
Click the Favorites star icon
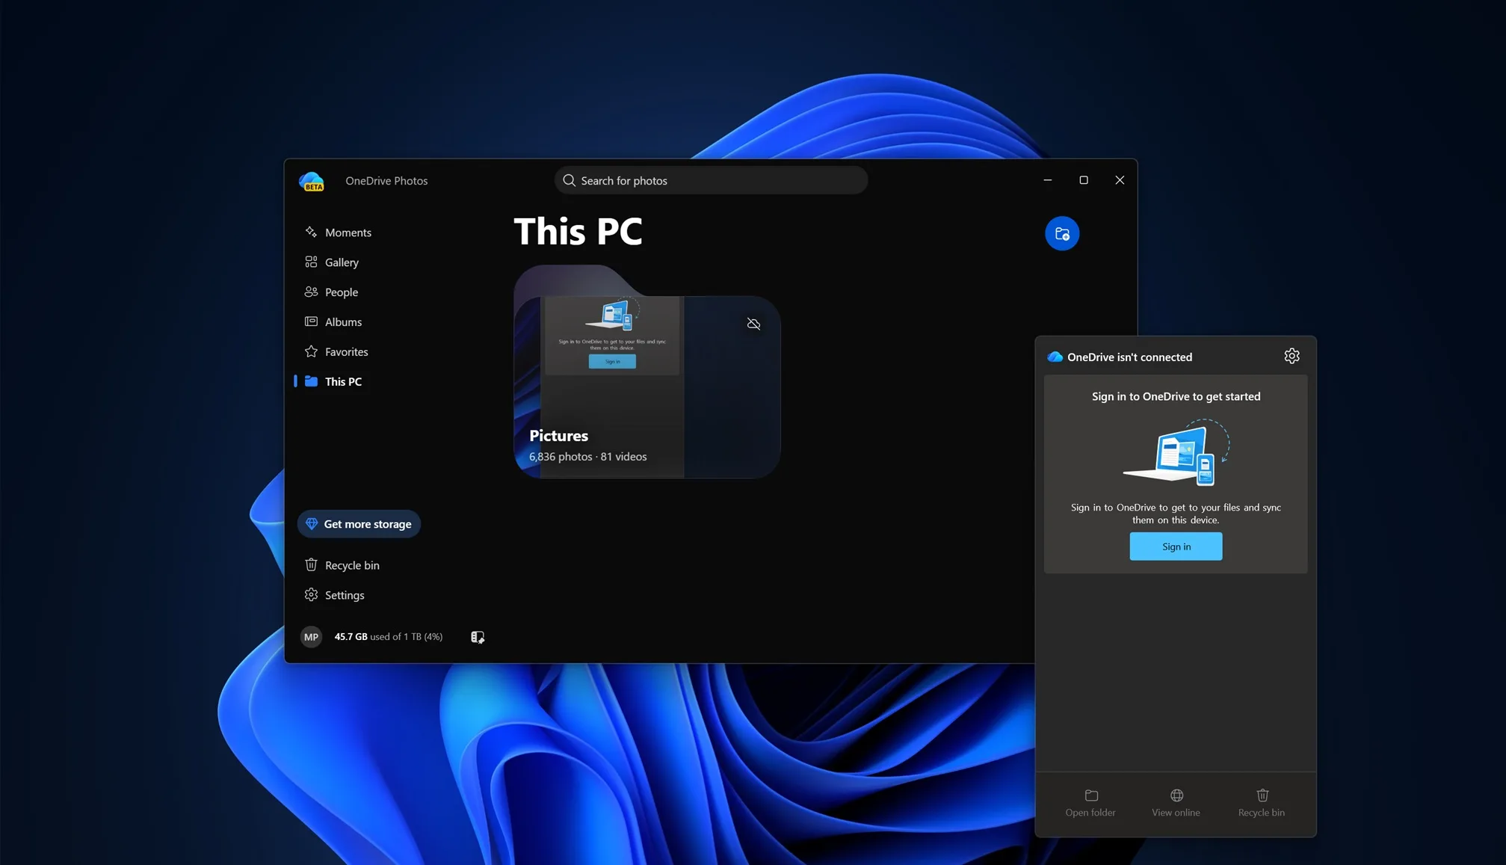311,351
